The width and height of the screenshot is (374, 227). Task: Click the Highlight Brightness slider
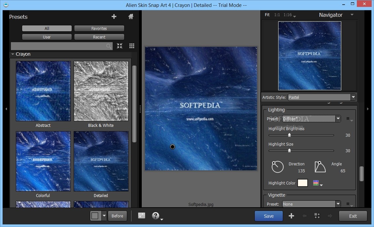pos(301,135)
